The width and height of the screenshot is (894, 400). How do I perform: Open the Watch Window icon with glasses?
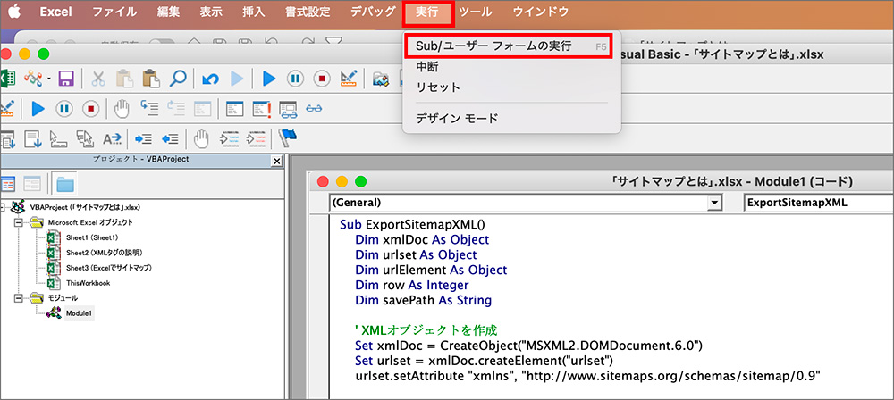point(288,108)
